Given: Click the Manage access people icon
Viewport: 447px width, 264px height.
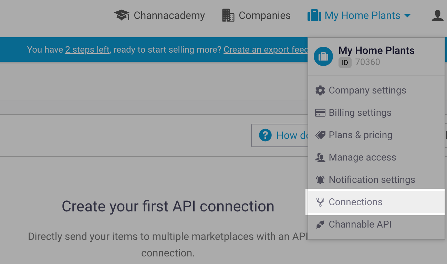Looking at the screenshot, I should click(320, 157).
